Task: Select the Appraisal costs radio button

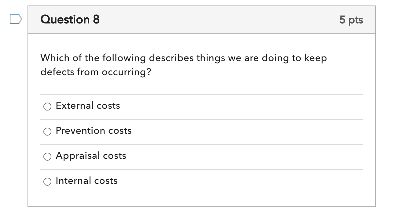Action: [47, 157]
